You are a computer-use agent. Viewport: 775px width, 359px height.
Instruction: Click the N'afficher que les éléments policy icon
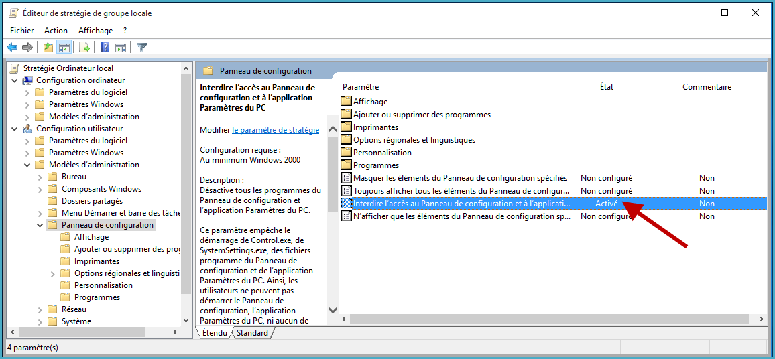pyautogui.click(x=347, y=216)
